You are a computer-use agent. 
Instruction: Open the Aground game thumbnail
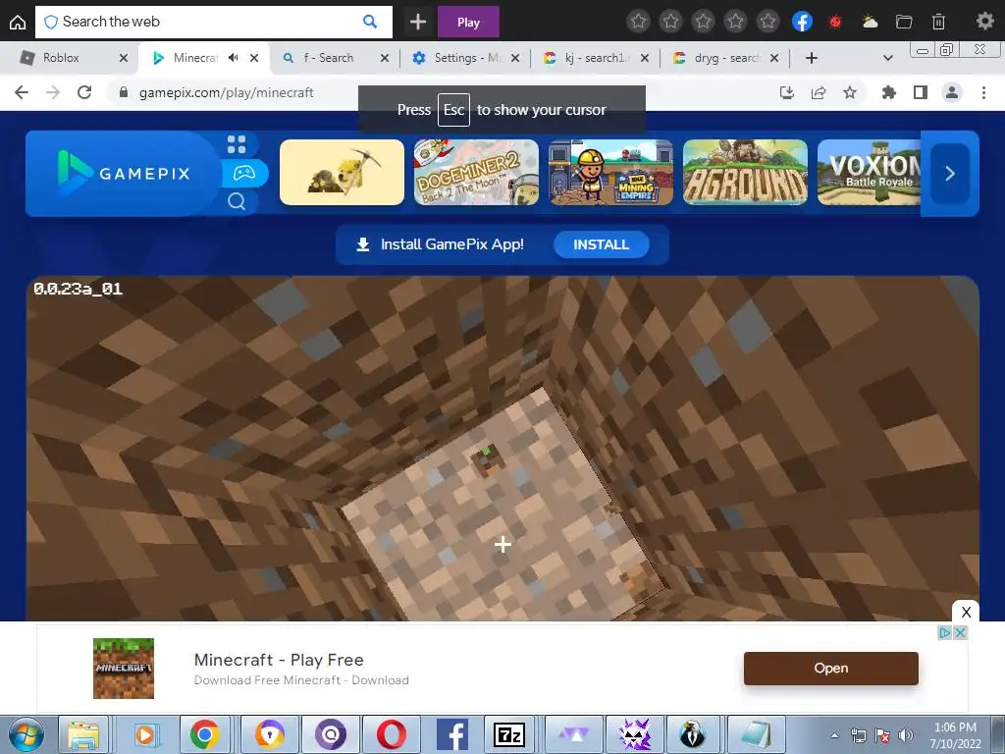click(x=746, y=173)
